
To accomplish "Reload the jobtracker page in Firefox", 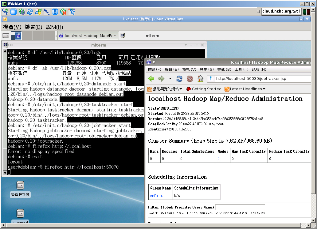I will [179, 79].
